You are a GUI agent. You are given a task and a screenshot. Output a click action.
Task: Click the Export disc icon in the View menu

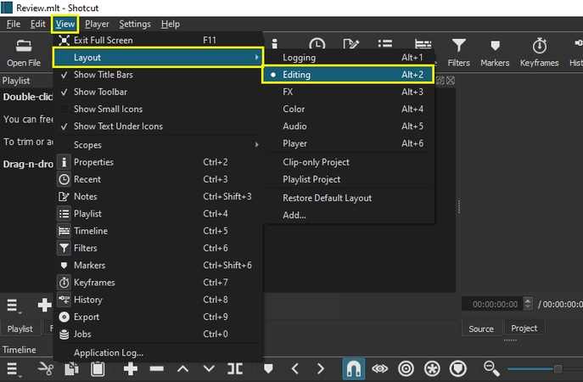point(64,317)
